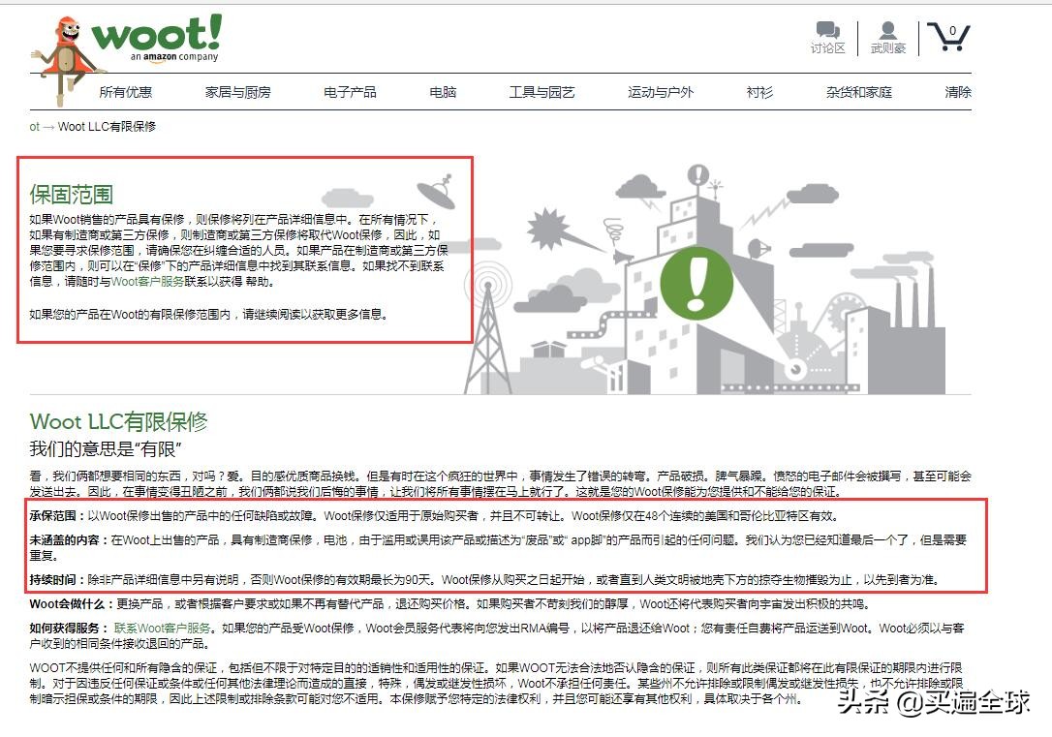
Task: Select the Woot LLC有限保修 breadcrumb
Action: [107, 127]
